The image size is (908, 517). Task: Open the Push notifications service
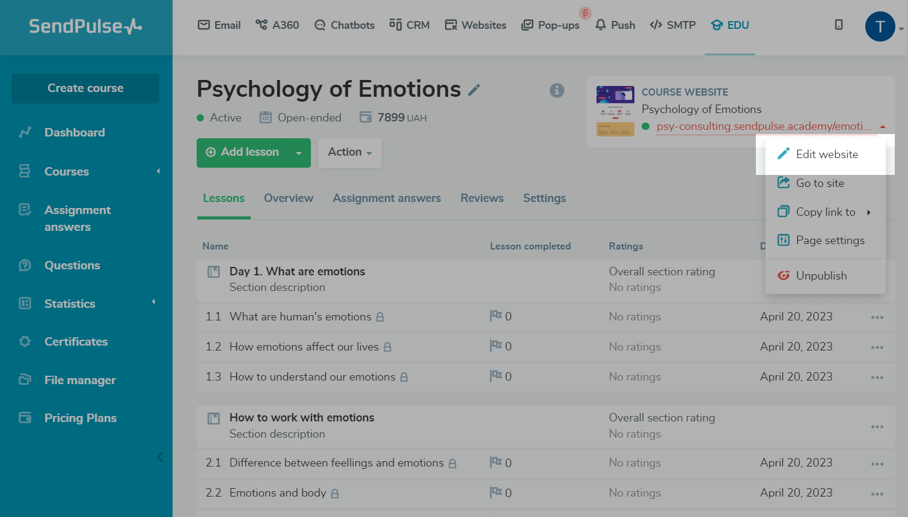point(615,25)
